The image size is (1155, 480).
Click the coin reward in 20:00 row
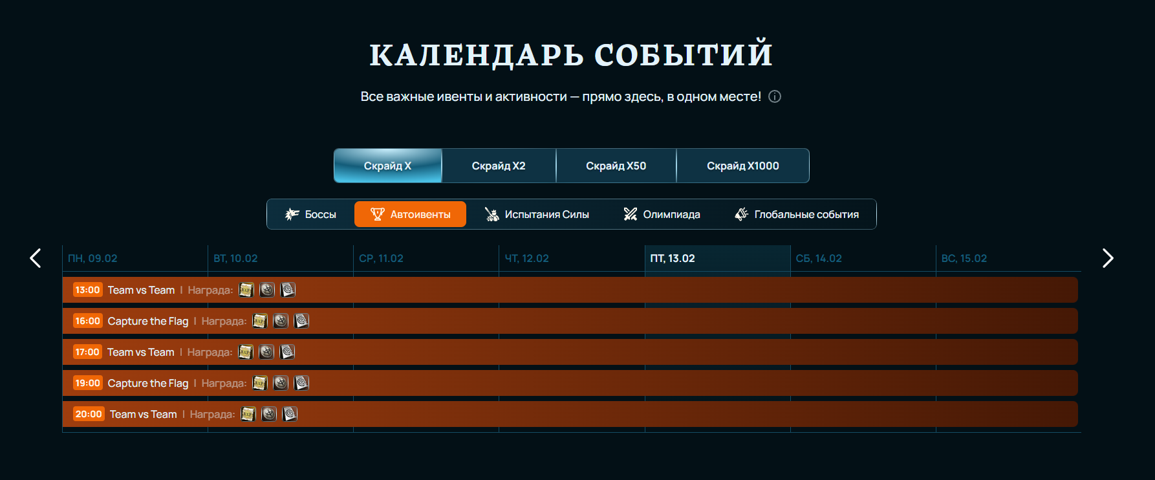(269, 414)
